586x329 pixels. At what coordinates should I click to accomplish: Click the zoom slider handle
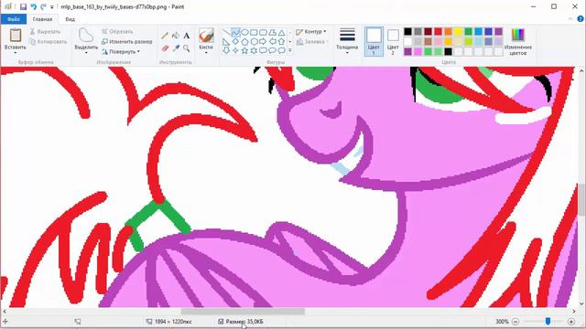click(548, 321)
